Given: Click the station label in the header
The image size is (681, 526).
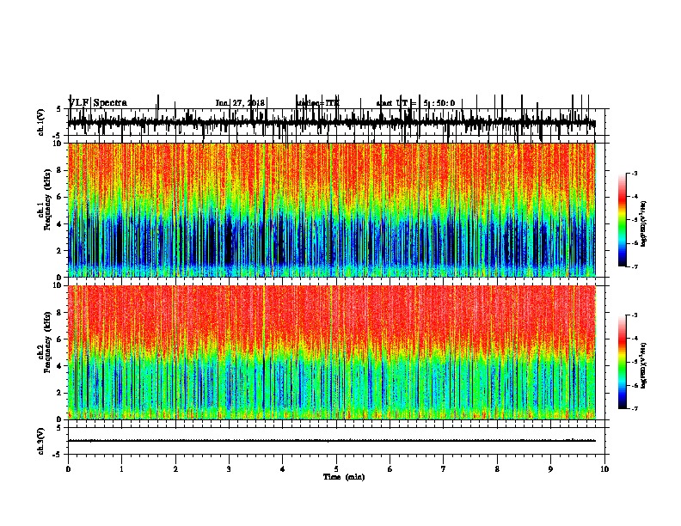Looking at the screenshot, I should pos(318,103).
